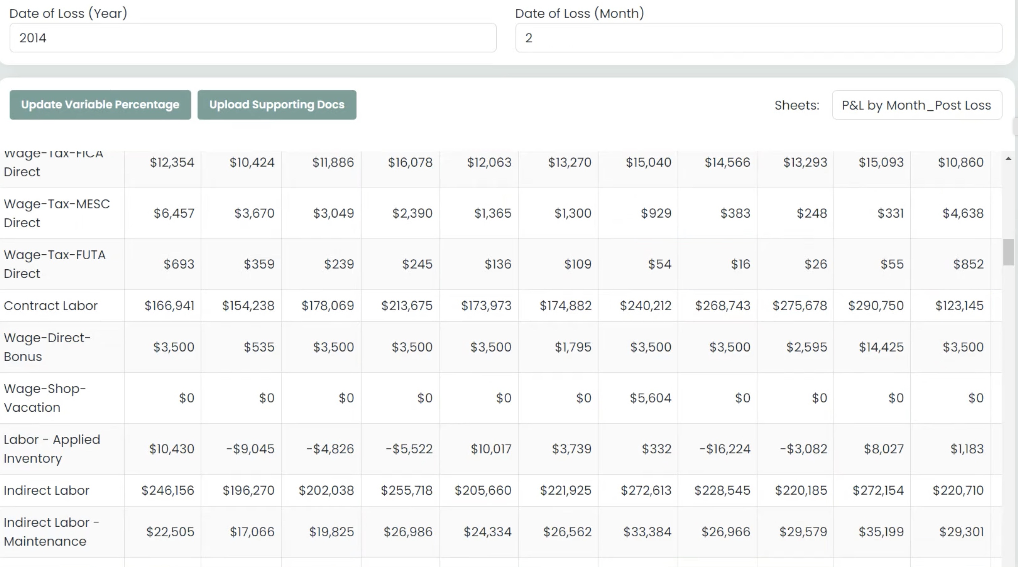Select the Wage-Direct-Bonus row label
The width and height of the screenshot is (1018, 567).
[x=47, y=347]
